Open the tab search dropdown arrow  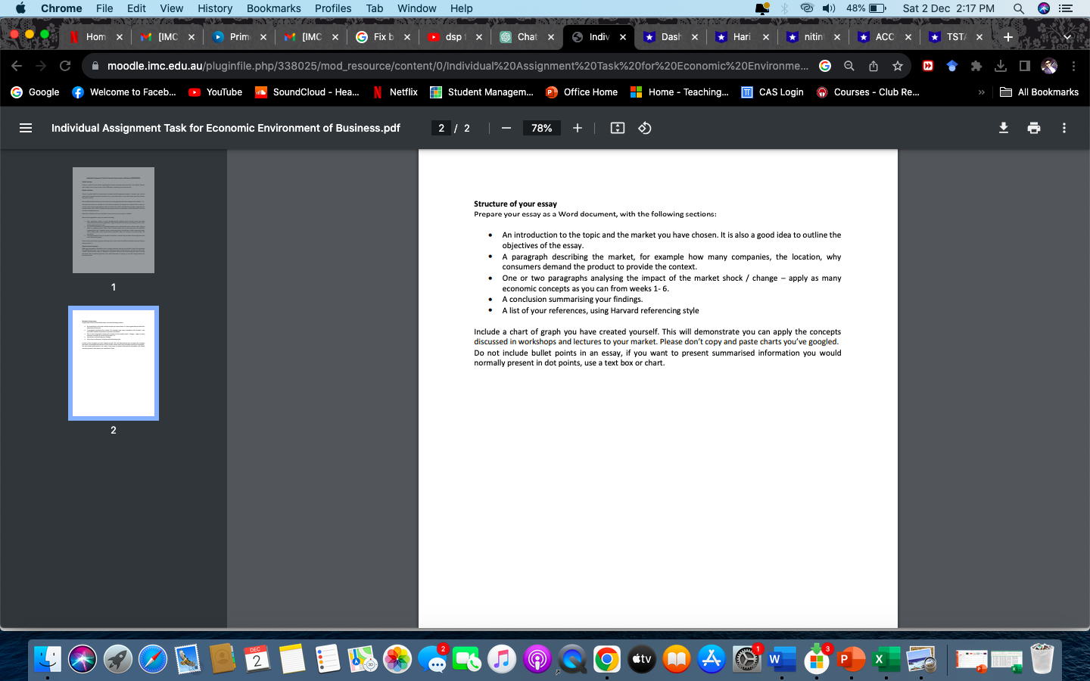[x=1067, y=36]
